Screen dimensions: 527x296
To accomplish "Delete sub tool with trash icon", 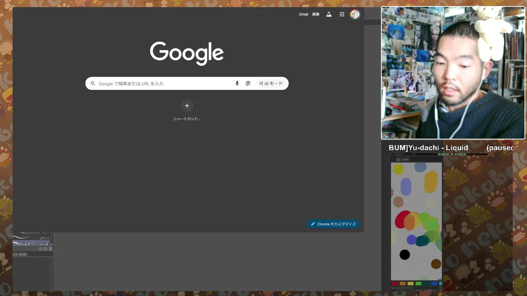I will coord(50,249).
